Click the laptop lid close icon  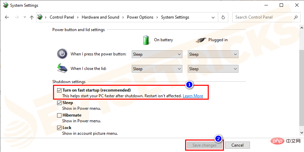click(62, 69)
